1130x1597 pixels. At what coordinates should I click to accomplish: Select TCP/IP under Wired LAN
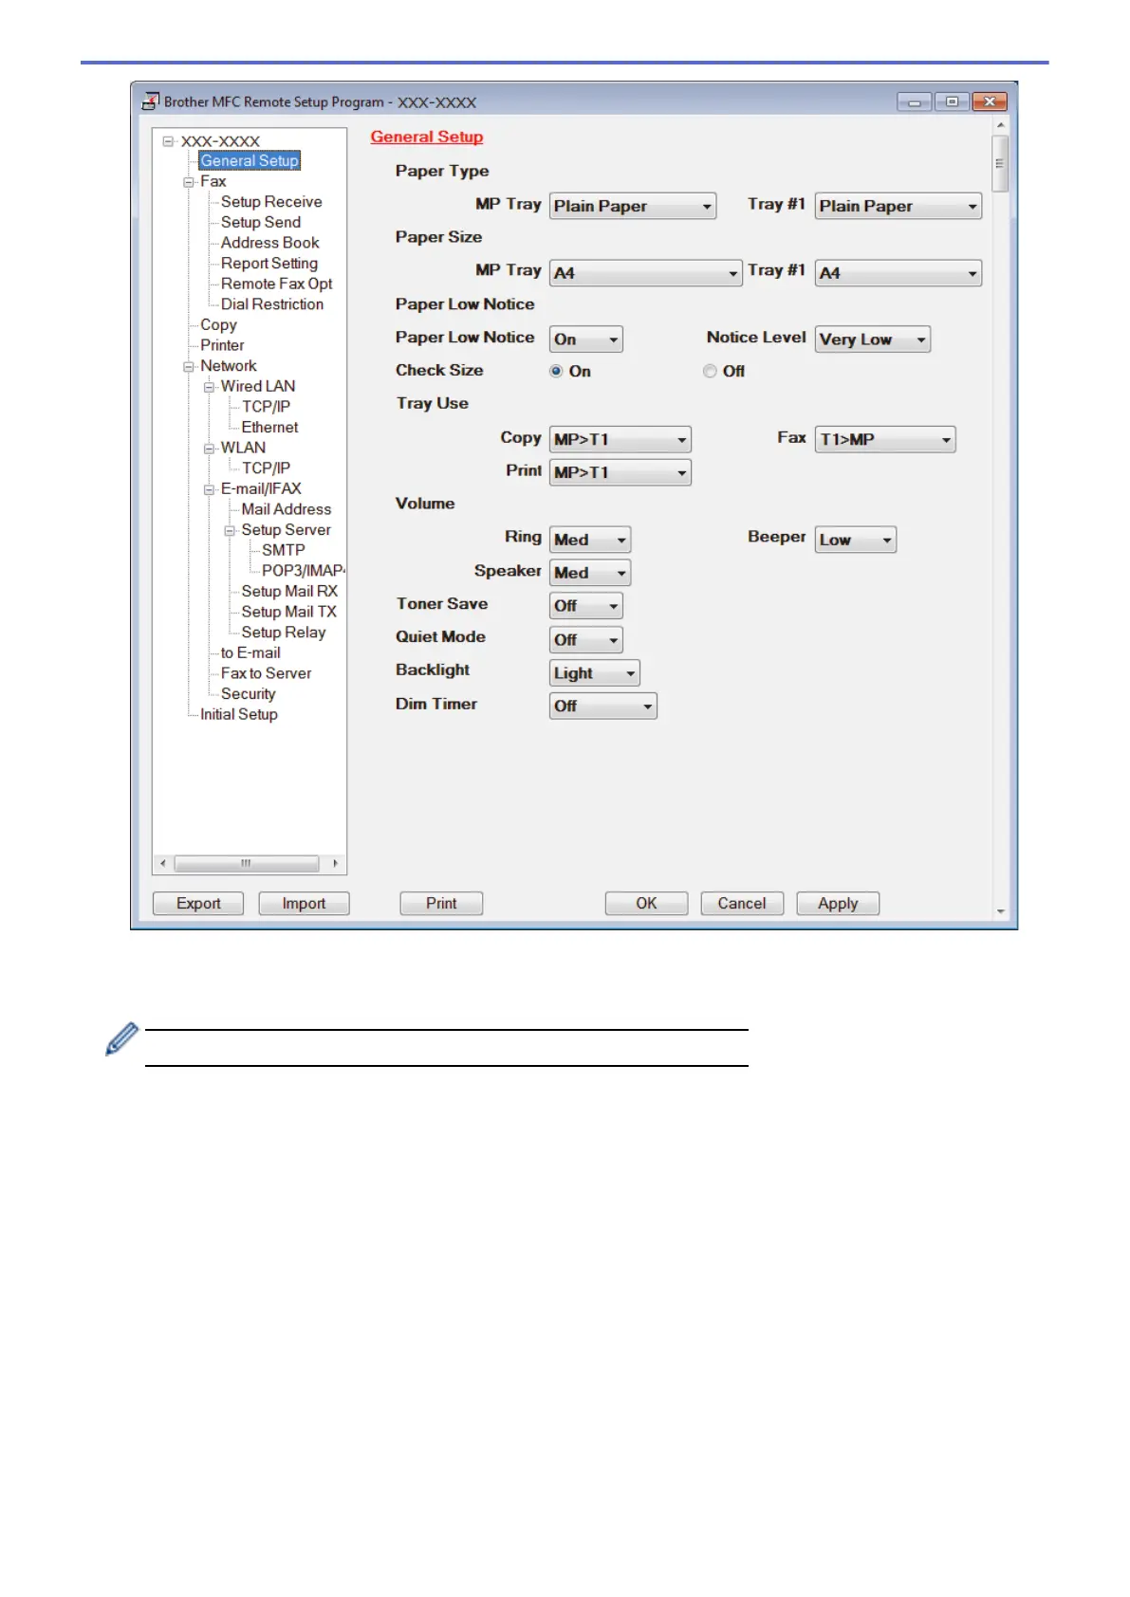[266, 407]
